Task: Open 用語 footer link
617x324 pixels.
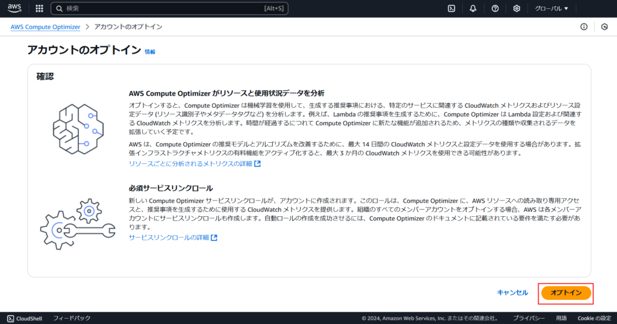Action: coord(561,318)
